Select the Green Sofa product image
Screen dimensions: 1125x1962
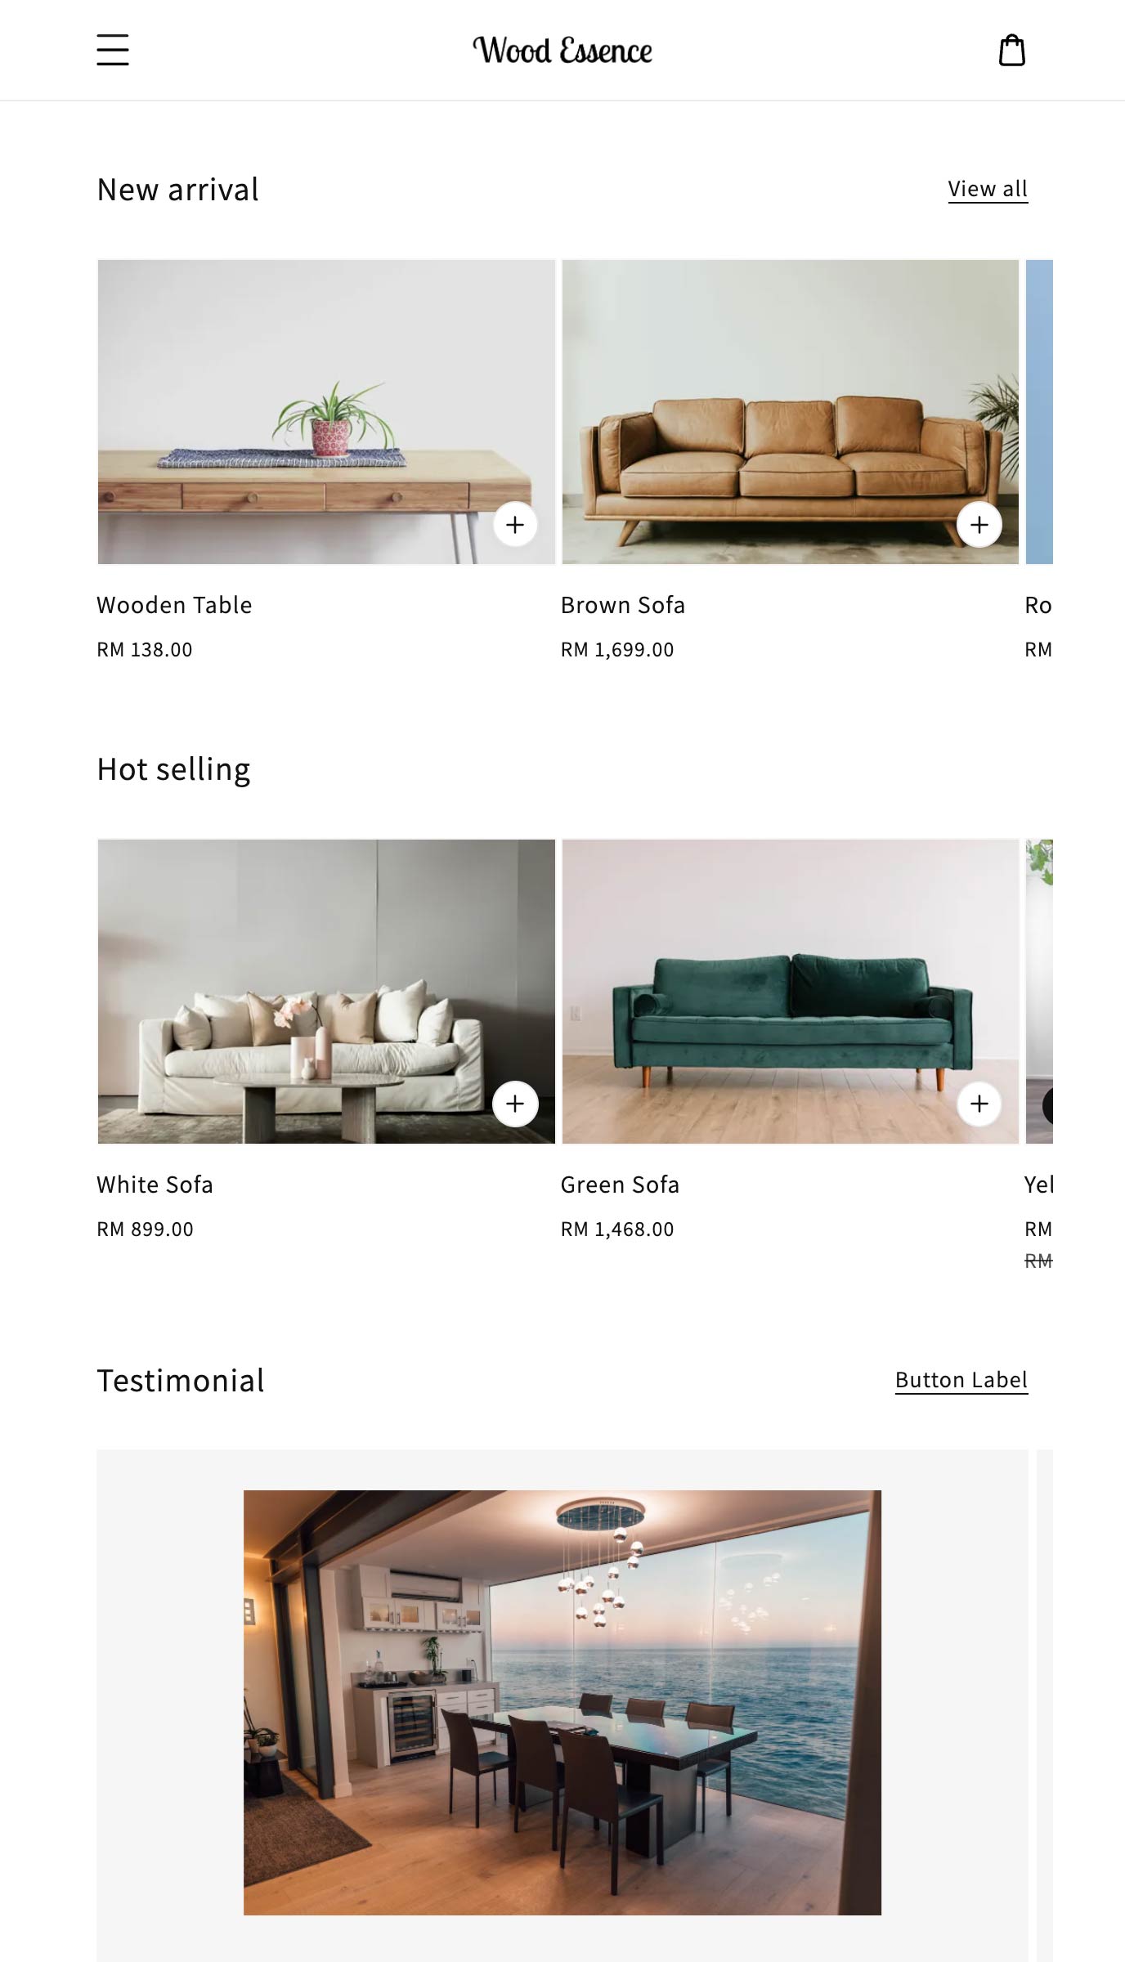coord(791,992)
